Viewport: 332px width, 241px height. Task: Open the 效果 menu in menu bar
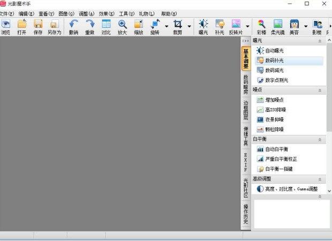tap(107, 13)
